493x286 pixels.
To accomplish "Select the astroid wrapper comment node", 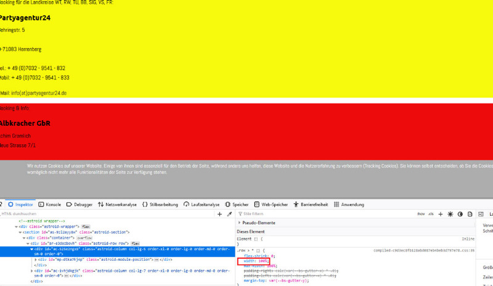I will (x=42, y=221).
